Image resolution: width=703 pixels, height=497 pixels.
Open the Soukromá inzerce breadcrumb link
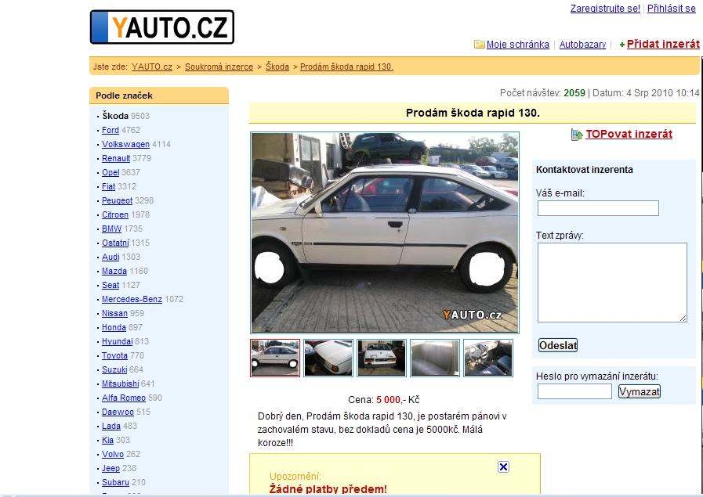[x=219, y=67]
